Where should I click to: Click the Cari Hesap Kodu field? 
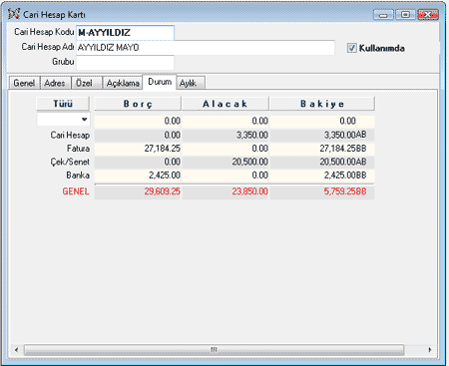(x=125, y=33)
